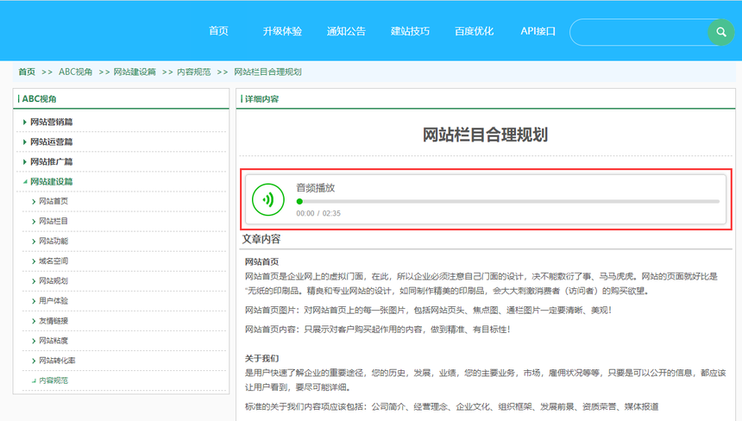Open the API接口 navigation item
742x421 pixels.
[x=538, y=31]
